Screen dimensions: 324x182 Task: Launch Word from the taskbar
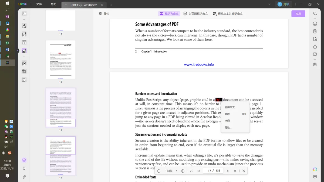pos(7,49)
